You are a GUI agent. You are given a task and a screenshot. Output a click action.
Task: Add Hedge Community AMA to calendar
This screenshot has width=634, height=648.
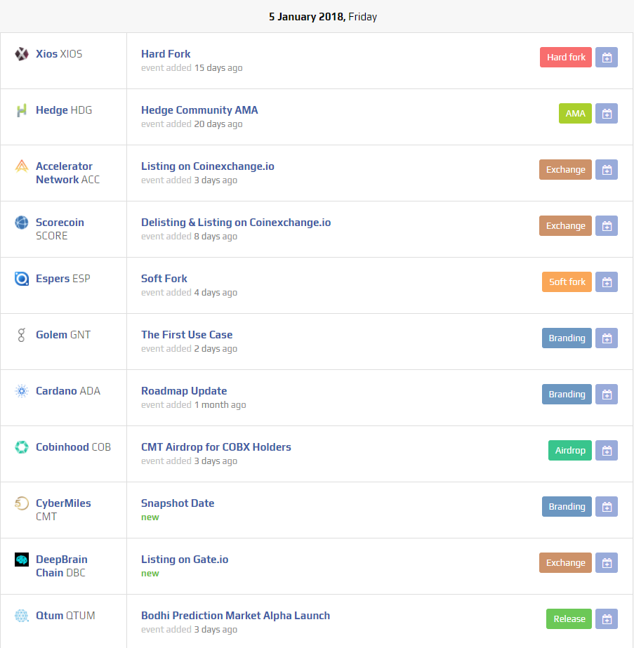(x=607, y=114)
